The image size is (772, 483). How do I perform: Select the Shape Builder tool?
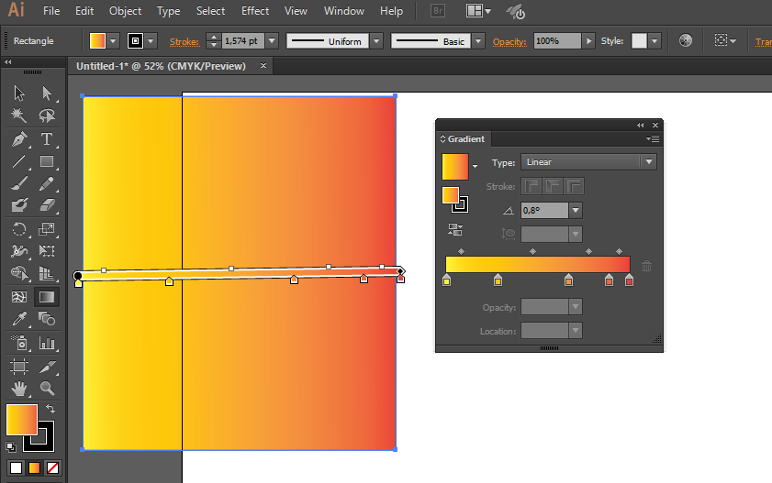[19, 273]
